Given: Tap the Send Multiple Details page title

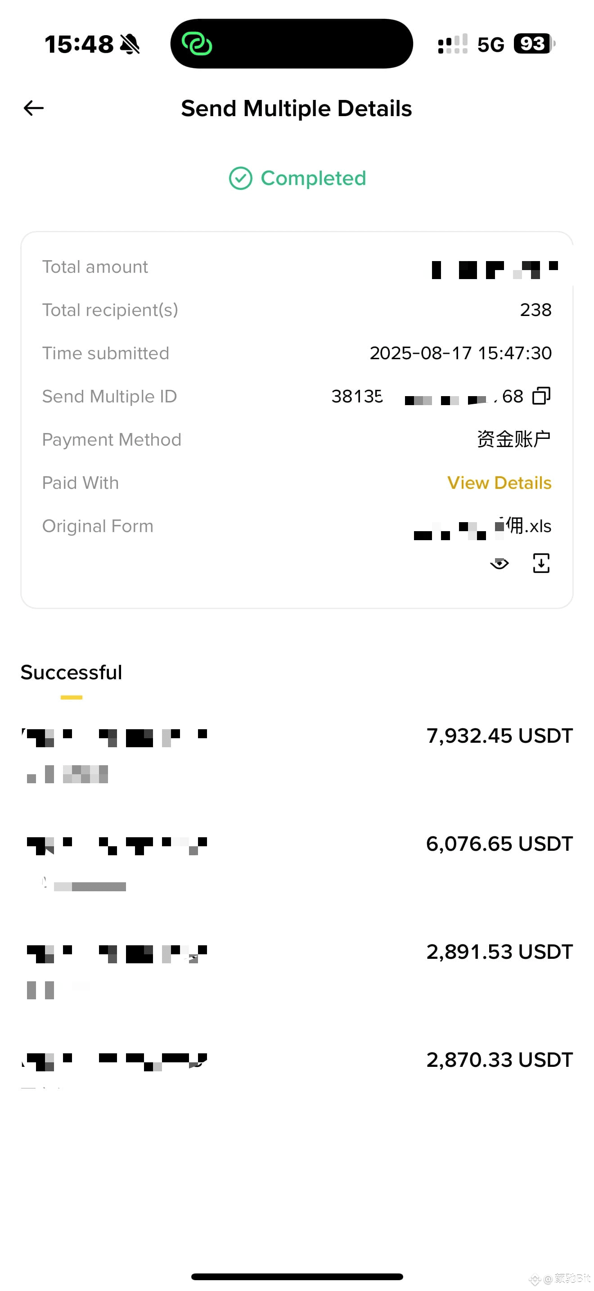Looking at the screenshot, I should click(297, 109).
